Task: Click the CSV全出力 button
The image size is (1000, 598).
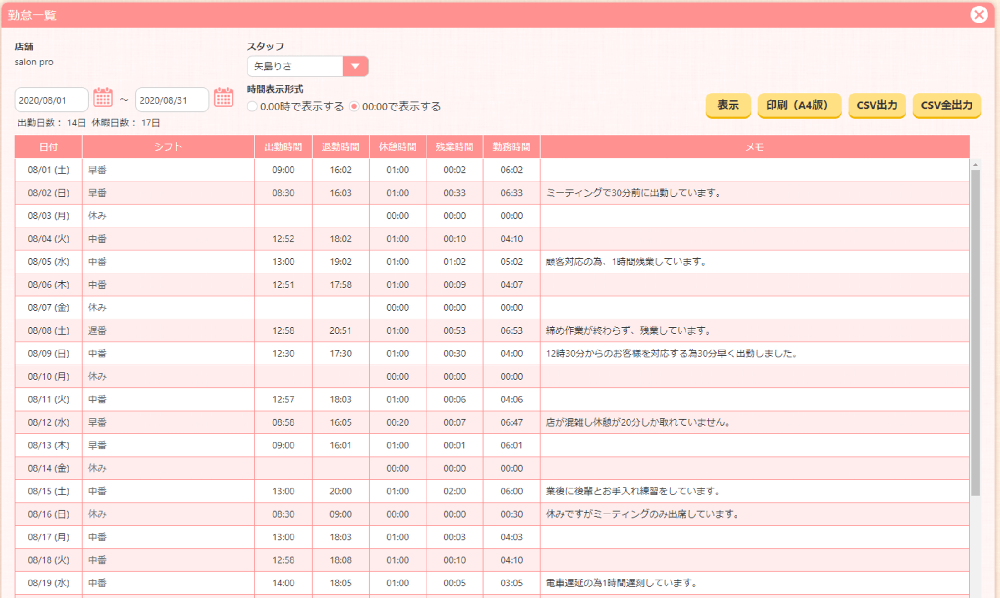Action: pos(946,105)
